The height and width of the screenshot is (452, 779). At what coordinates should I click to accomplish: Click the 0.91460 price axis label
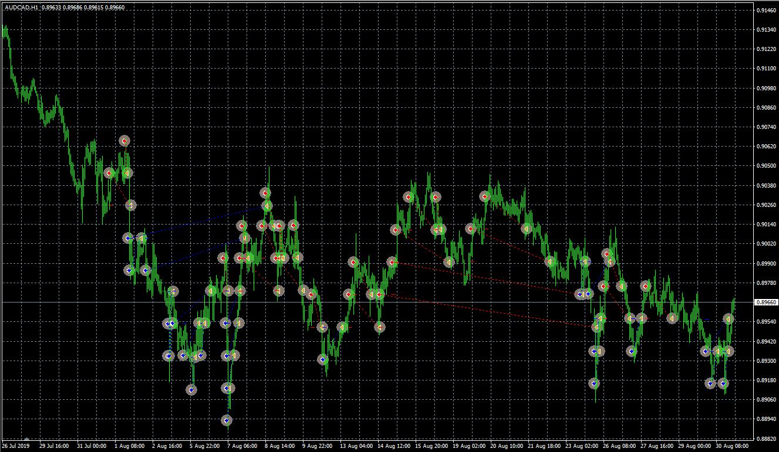point(766,11)
